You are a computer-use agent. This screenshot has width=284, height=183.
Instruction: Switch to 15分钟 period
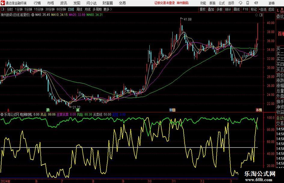tap(39, 9)
